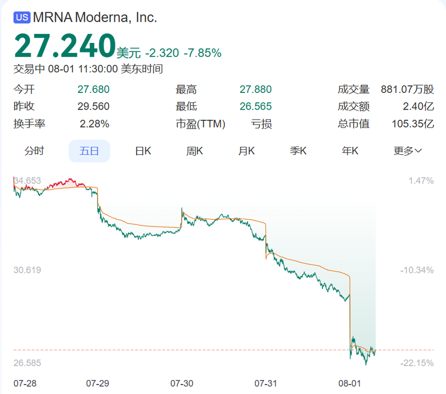Select the 五日 five-day chart tab
446x394 pixels.
[89, 151]
